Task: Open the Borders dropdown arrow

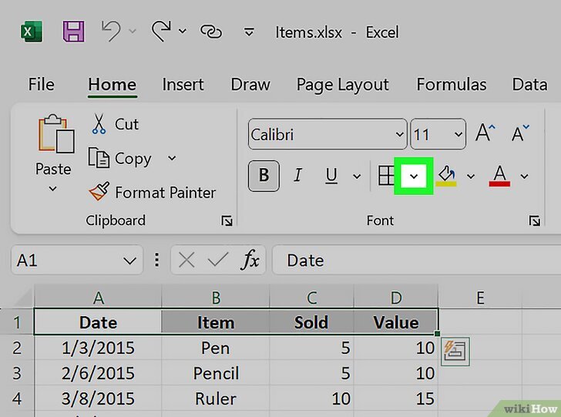Action: pyautogui.click(x=414, y=177)
